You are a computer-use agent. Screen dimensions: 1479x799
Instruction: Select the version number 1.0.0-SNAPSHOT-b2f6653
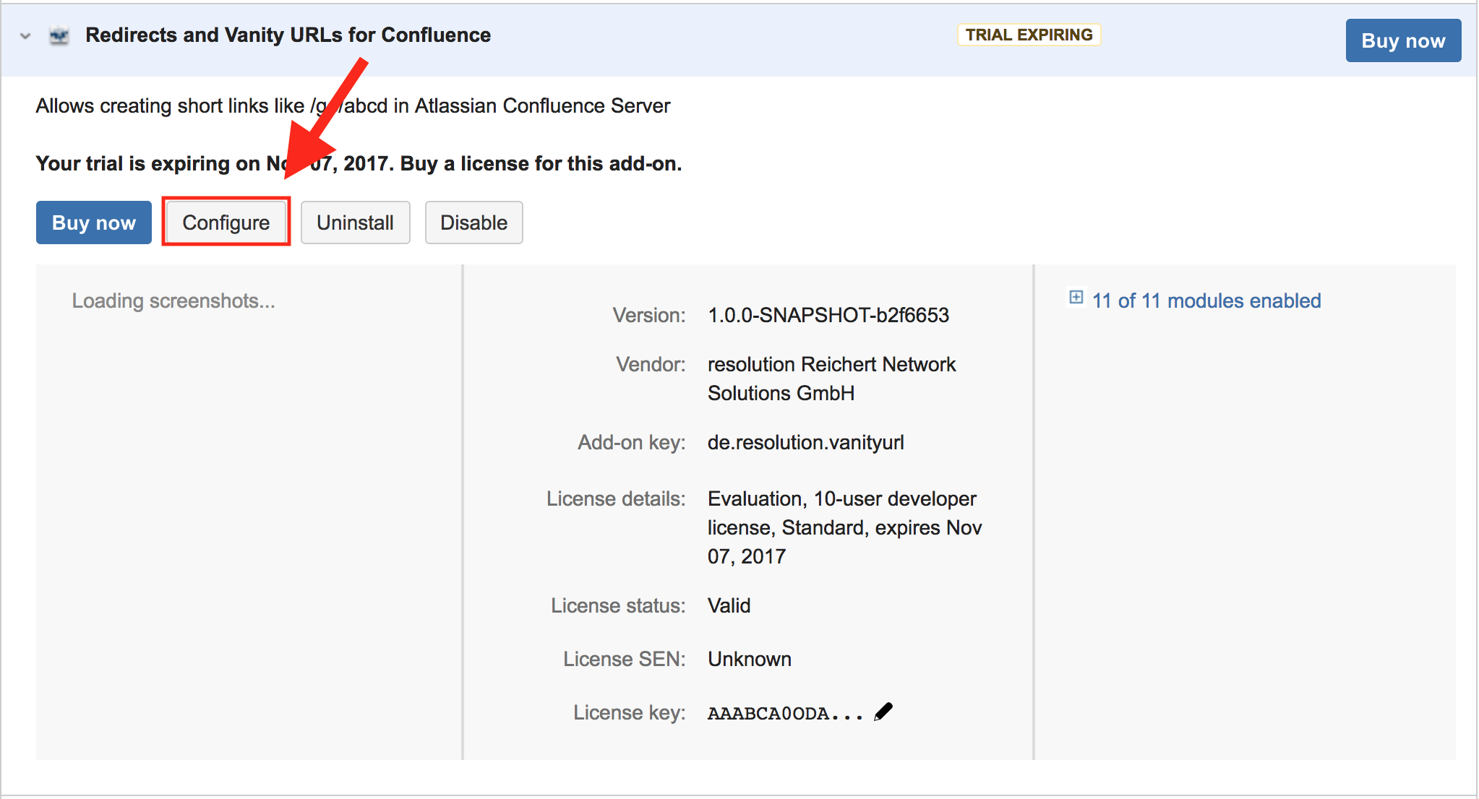click(828, 315)
